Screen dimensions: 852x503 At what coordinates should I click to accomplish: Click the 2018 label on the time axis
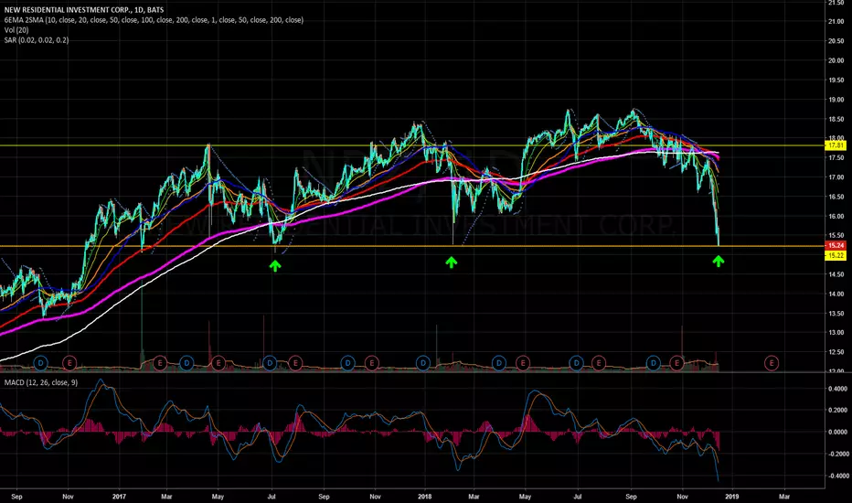point(425,497)
